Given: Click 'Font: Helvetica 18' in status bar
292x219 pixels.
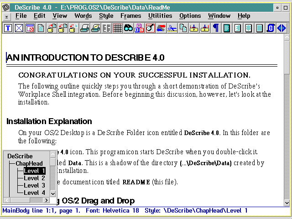Looking at the screenshot, I should point(112,211).
